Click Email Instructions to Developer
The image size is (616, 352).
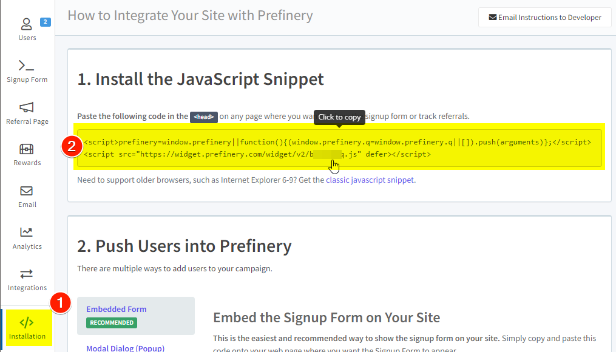544,18
